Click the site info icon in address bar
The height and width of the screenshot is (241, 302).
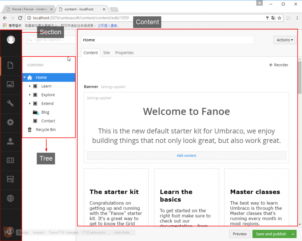(29, 18)
